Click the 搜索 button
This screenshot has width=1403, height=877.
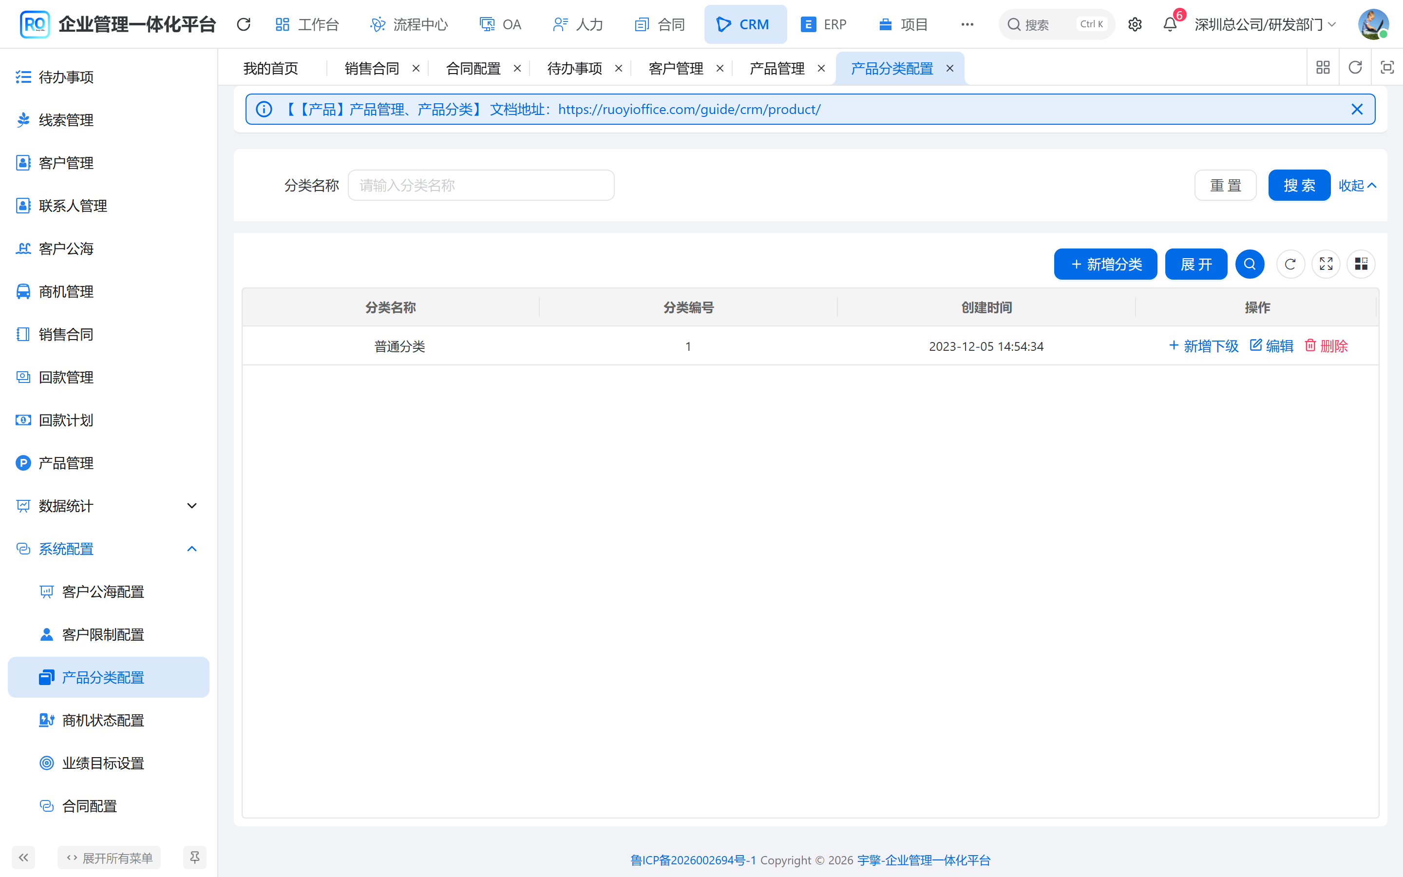pyautogui.click(x=1299, y=186)
